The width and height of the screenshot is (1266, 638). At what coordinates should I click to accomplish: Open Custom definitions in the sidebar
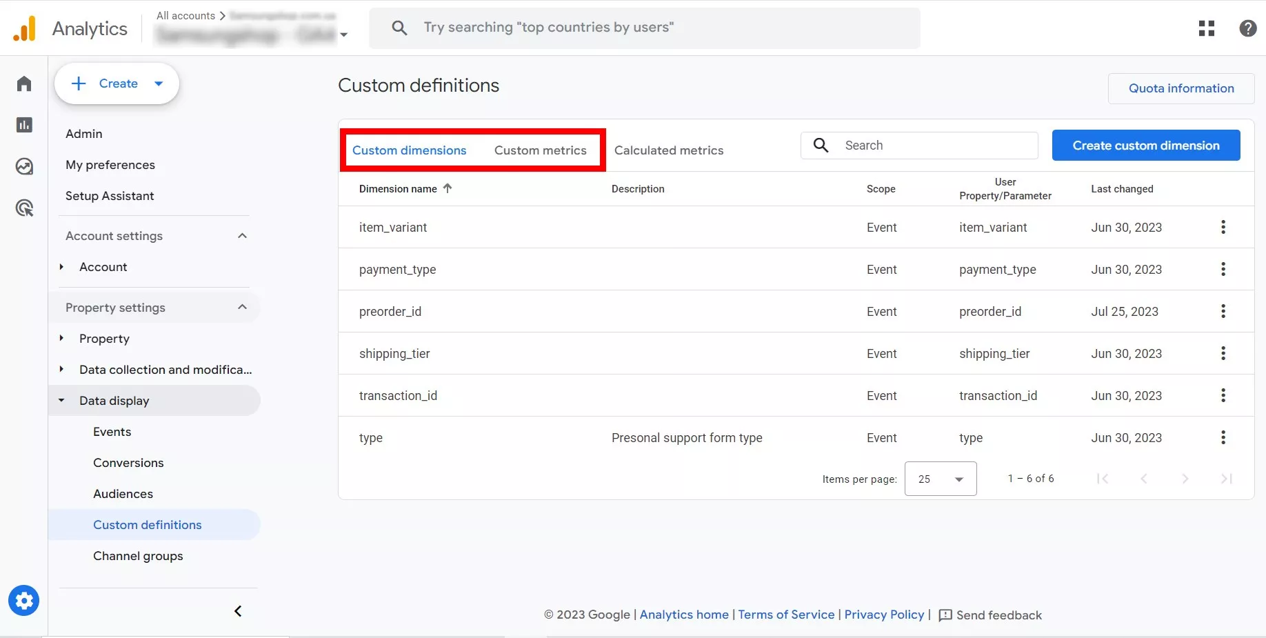coord(148,525)
